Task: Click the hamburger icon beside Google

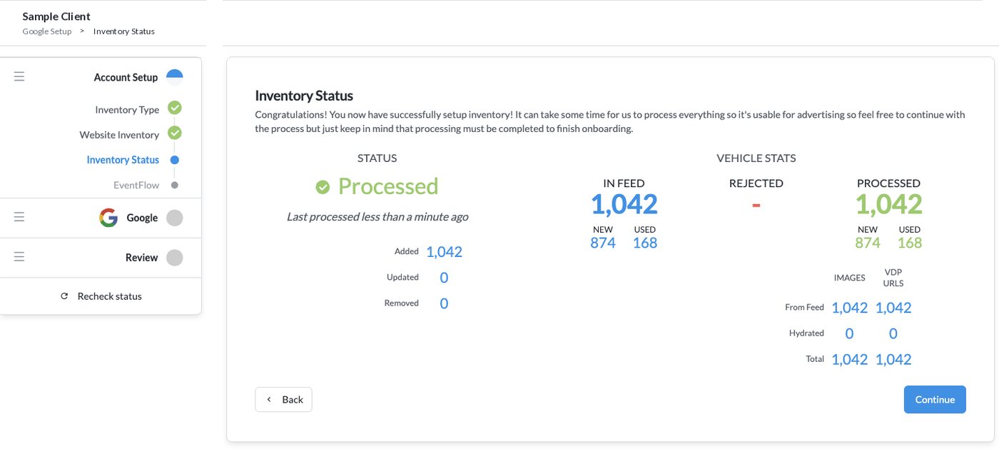Action: [19, 217]
